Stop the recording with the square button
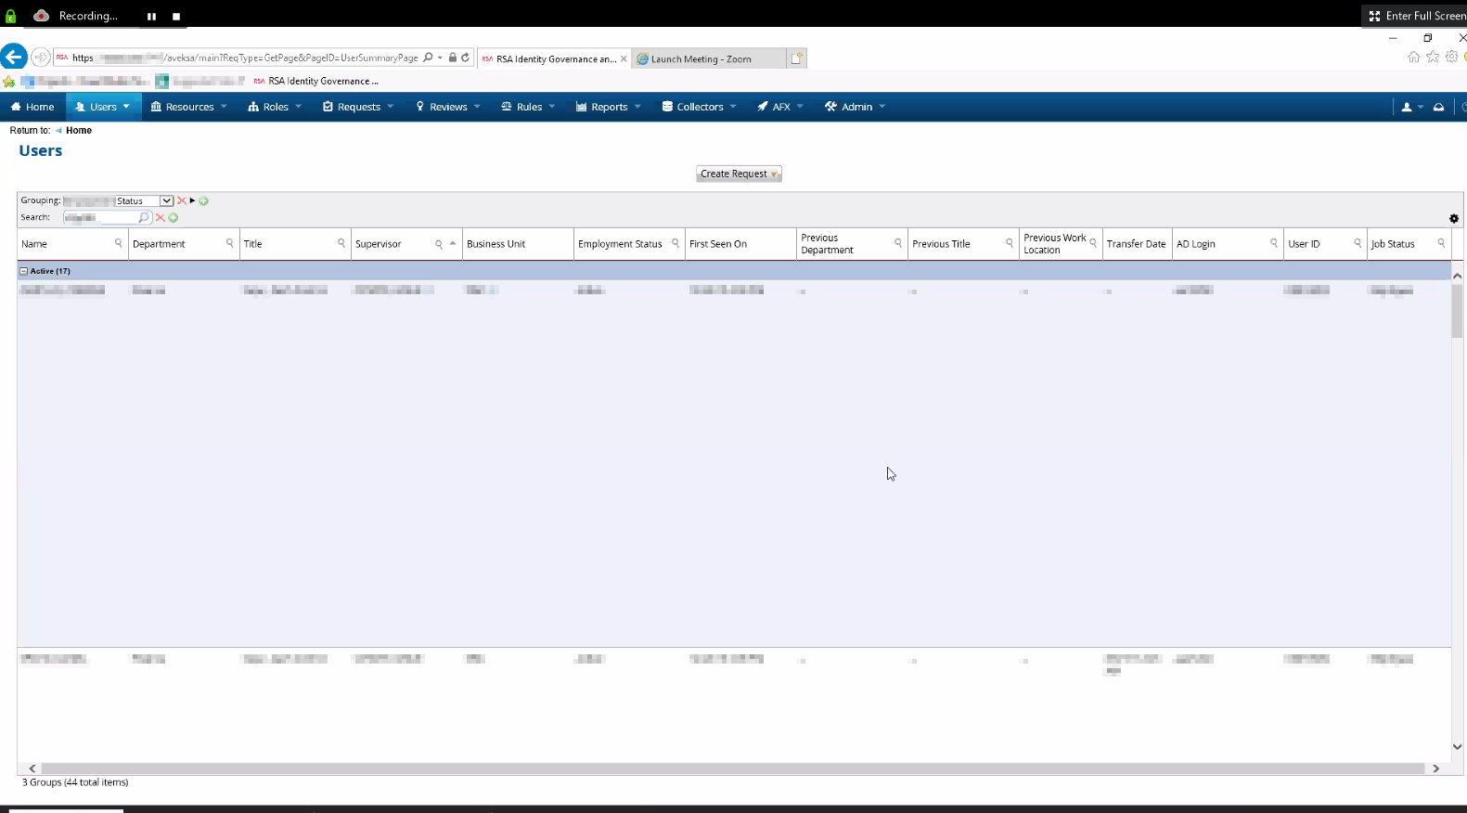 [176, 16]
